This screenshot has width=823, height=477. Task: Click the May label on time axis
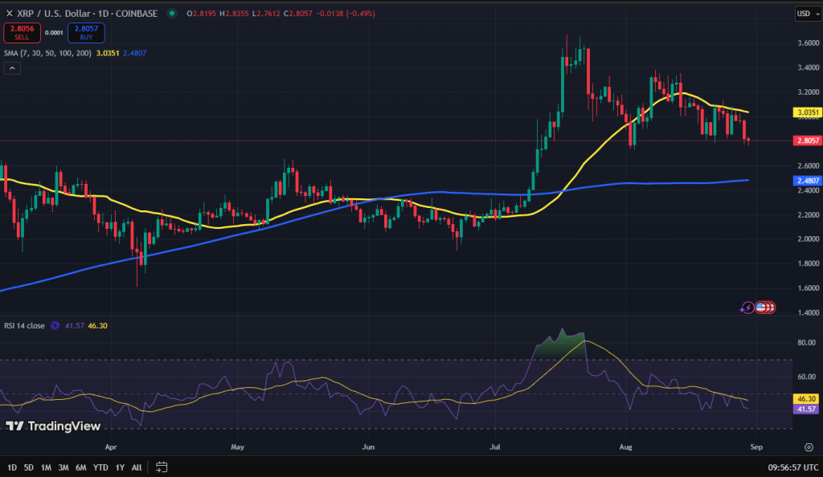(x=238, y=447)
